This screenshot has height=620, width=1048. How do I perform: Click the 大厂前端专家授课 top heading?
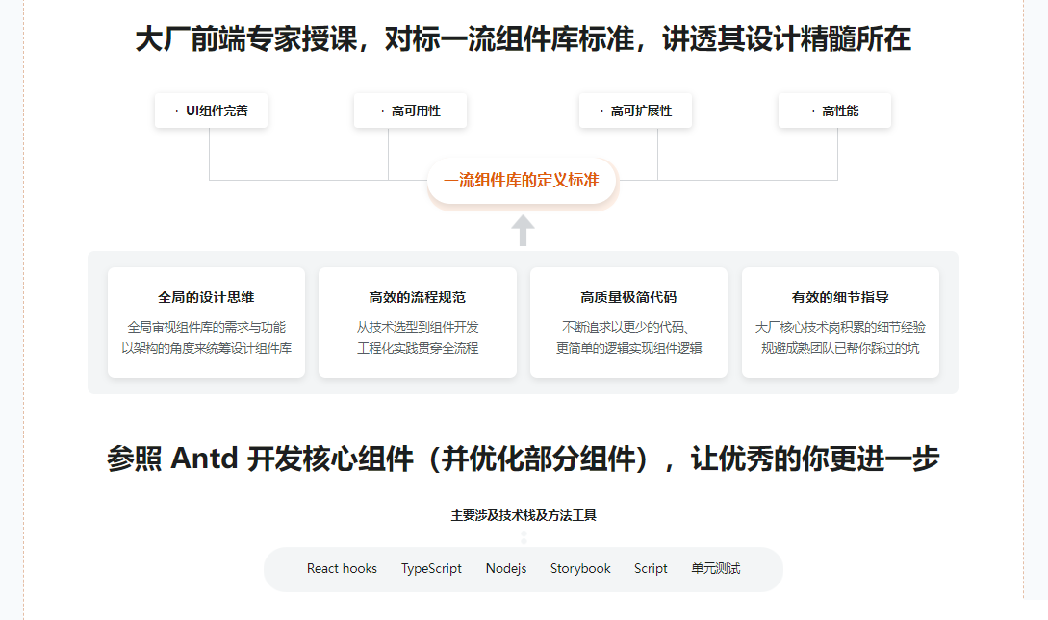[x=524, y=40]
